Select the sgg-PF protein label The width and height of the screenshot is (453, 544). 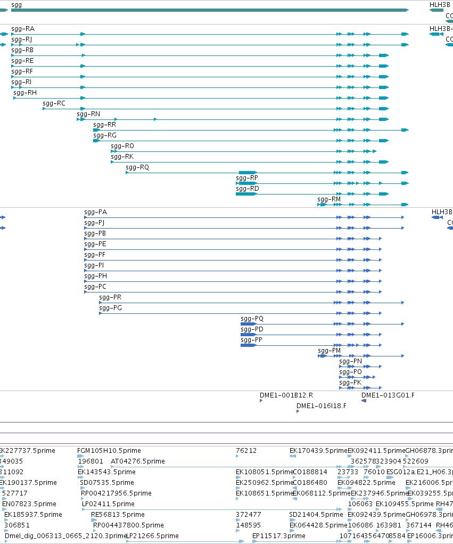(x=95, y=255)
